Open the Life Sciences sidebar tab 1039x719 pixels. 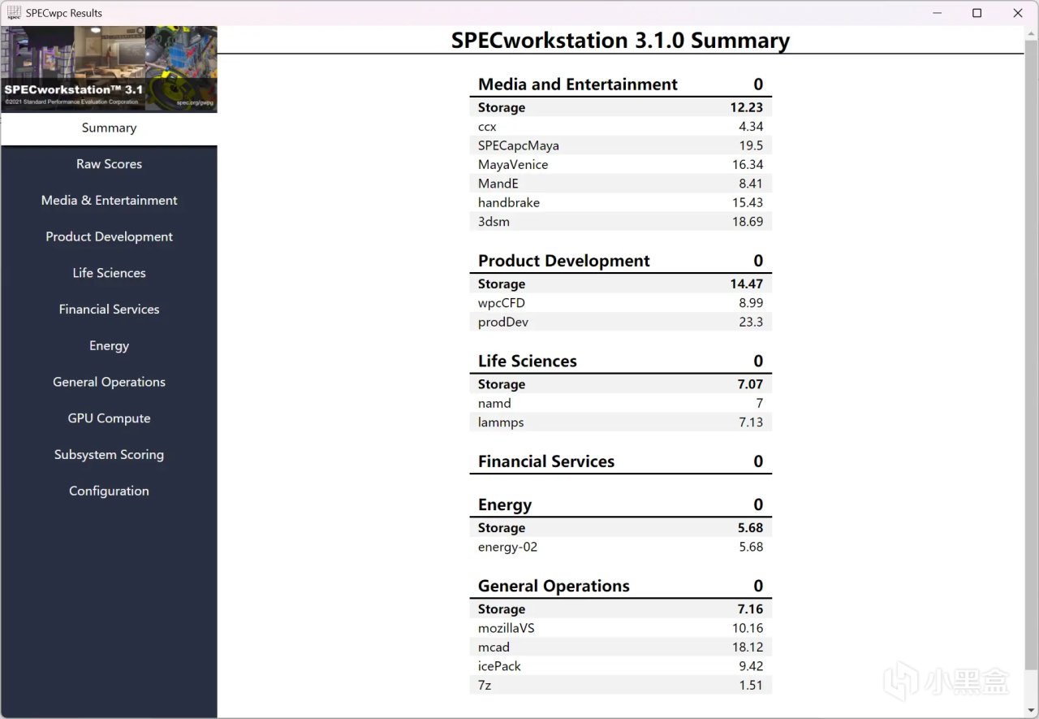tap(109, 273)
